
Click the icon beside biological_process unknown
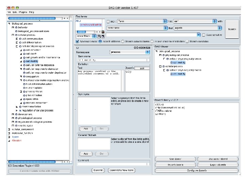tap(16, 31)
